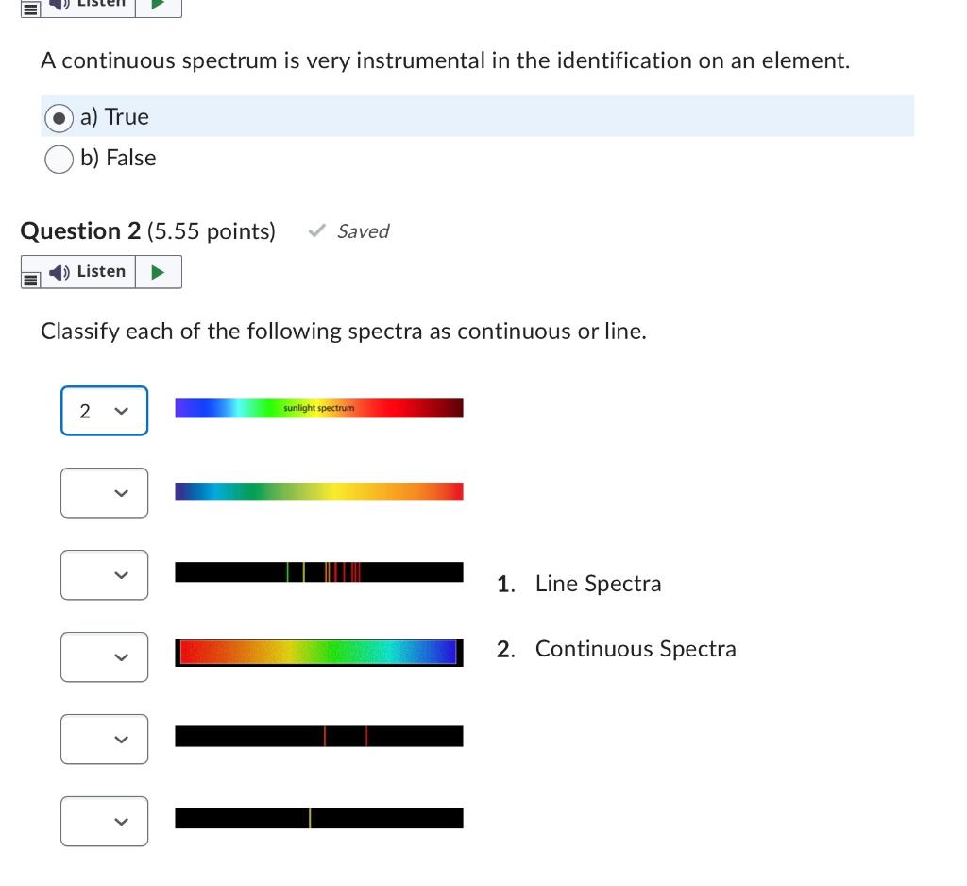
Task: Click the Saved checkmark icon
Action: coord(317,230)
